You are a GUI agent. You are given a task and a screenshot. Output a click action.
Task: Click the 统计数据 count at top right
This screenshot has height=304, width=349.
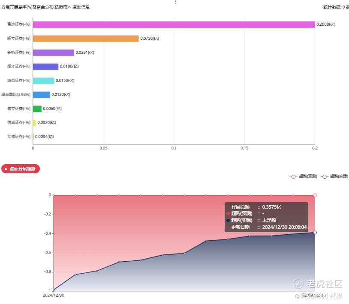click(336, 7)
